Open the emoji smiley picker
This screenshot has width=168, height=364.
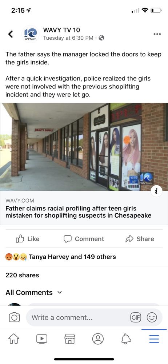152,317
